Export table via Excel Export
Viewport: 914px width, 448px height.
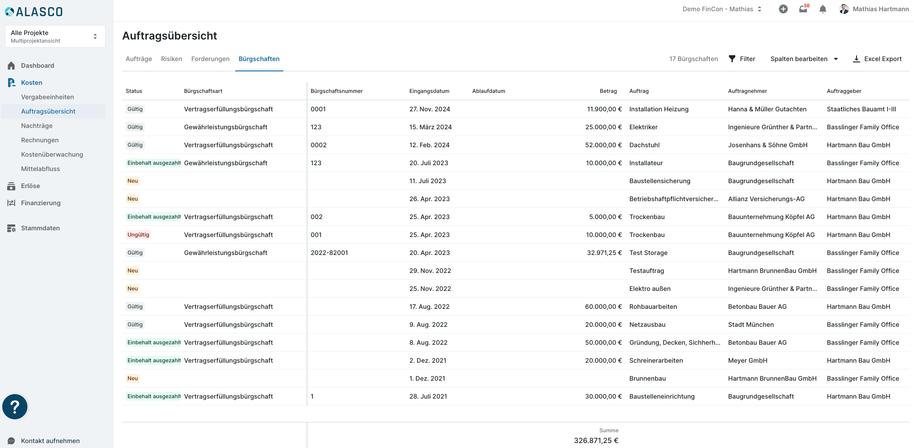pyautogui.click(x=877, y=59)
